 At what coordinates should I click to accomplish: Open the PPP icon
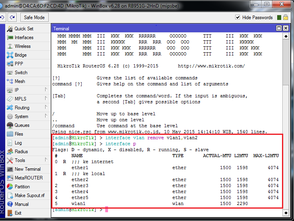click(x=10, y=64)
